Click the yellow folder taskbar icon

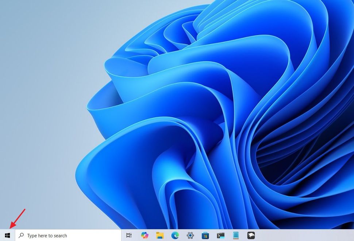click(160, 236)
